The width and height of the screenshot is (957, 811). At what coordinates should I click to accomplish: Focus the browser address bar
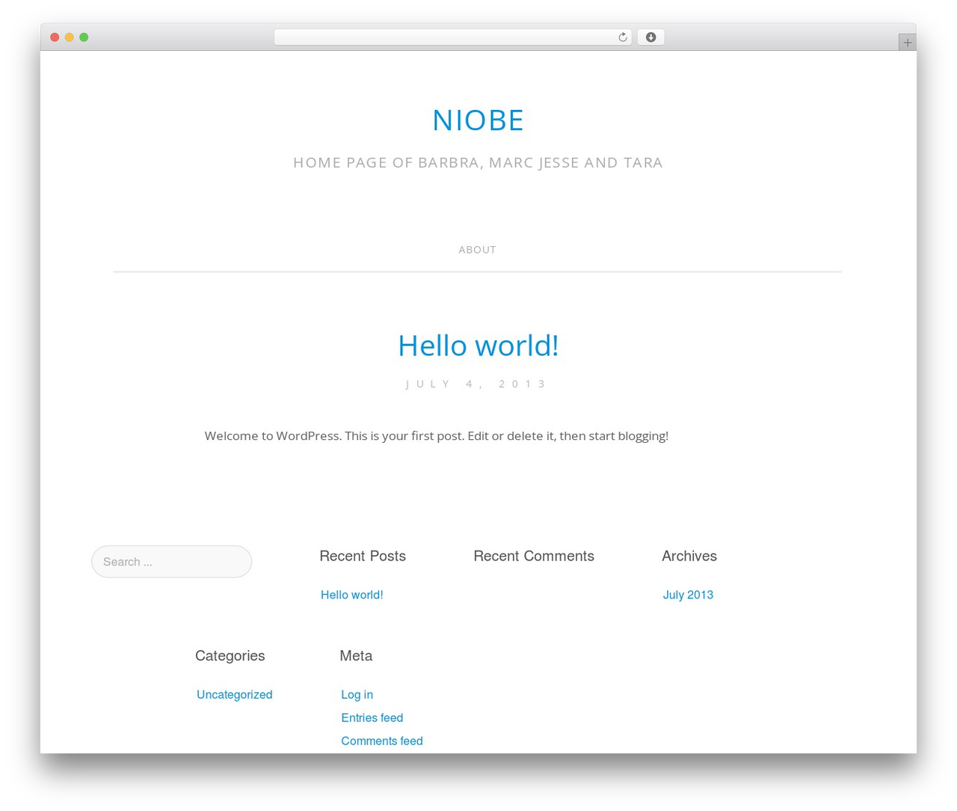[x=452, y=37]
